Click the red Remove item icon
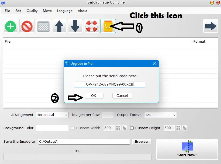 (x=27, y=26)
